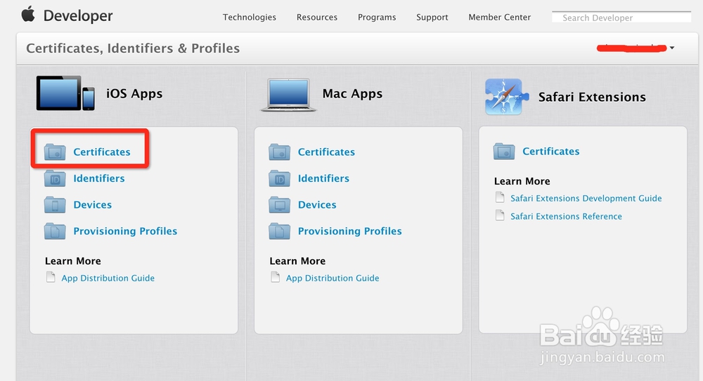
Task: Click the Safari compass extension icon
Action: pyautogui.click(x=503, y=97)
